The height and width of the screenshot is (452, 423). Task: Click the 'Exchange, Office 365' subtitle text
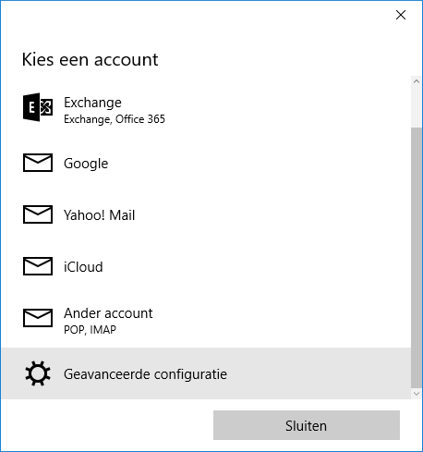pos(115,119)
